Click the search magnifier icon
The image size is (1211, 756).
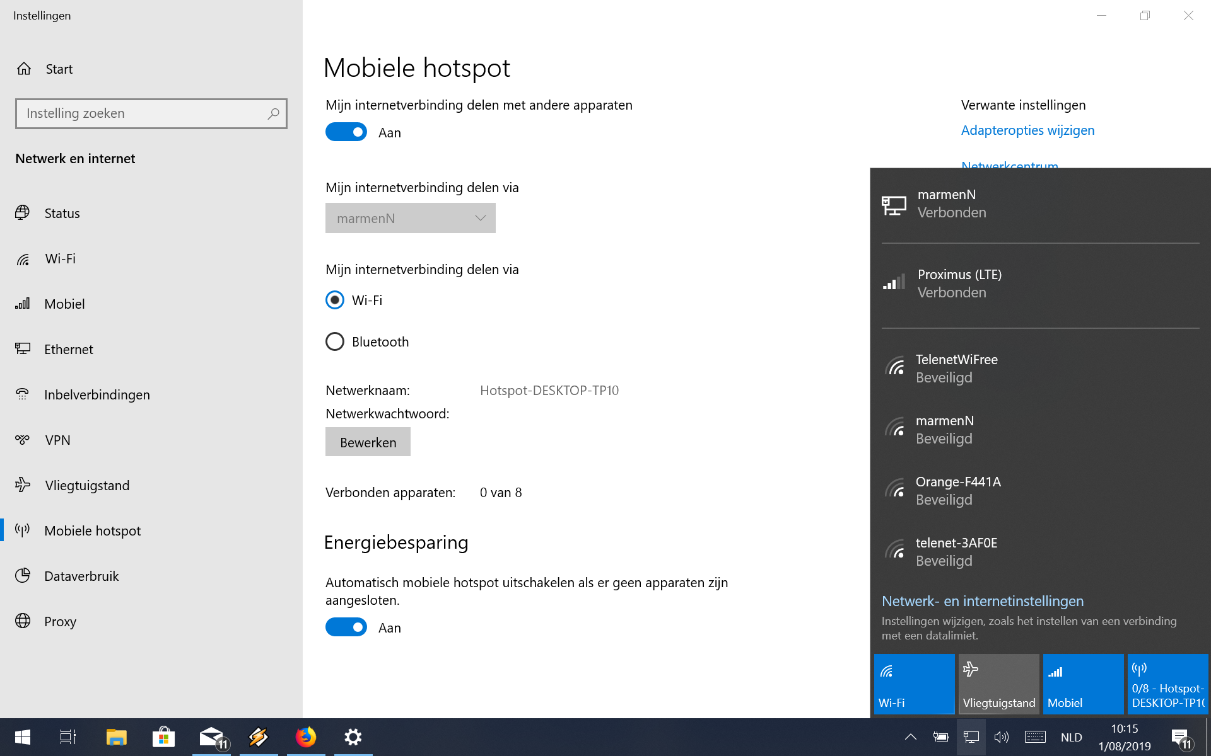click(273, 113)
